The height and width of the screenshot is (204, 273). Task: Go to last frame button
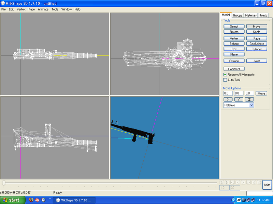point(254,182)
